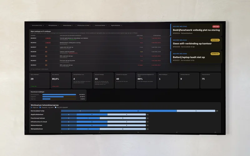Open the KPI card showing 75
250x156 pixels.
[211, 80]
